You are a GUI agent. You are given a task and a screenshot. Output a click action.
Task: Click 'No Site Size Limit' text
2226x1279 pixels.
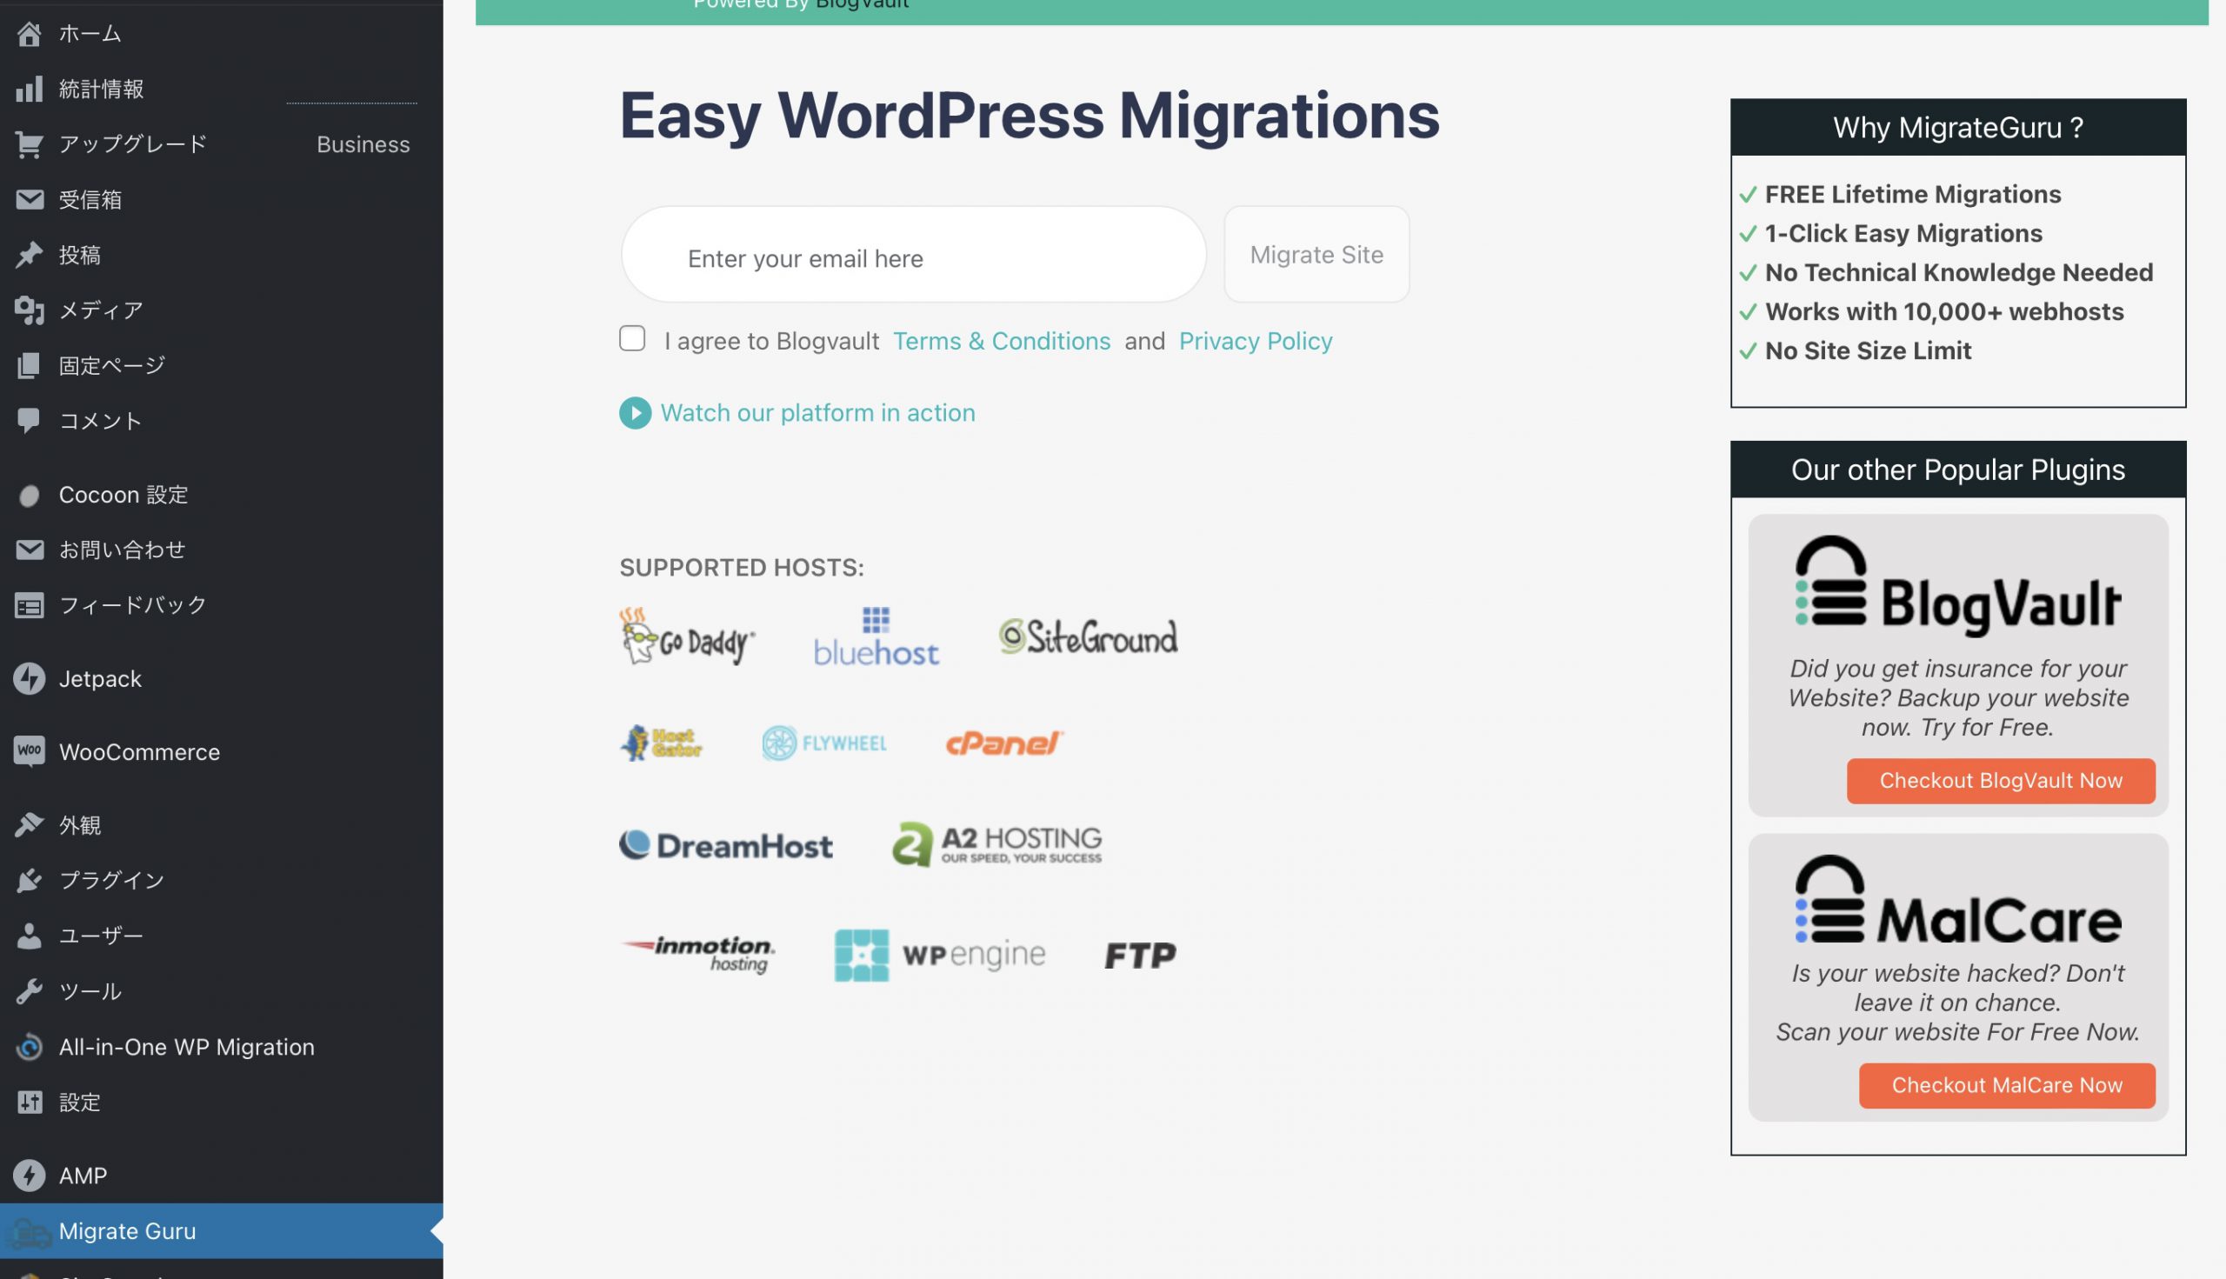(1868, 350)
